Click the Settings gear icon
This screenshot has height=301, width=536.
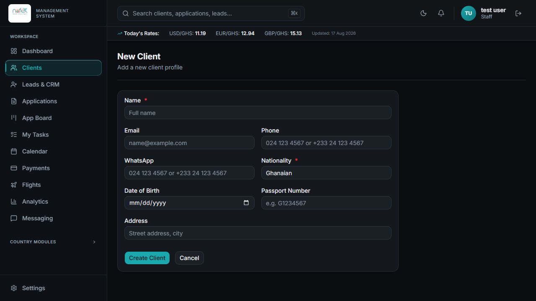tap(14, 288)
